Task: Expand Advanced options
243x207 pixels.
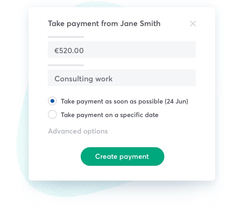Action: coord(78,131)
